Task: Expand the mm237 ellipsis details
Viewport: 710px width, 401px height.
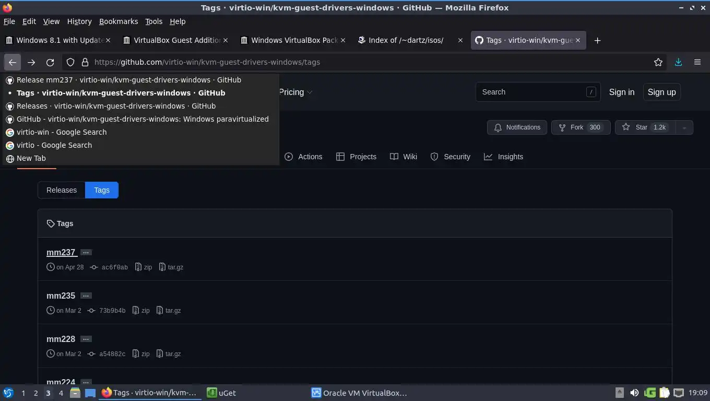Action: pos(86,252)
